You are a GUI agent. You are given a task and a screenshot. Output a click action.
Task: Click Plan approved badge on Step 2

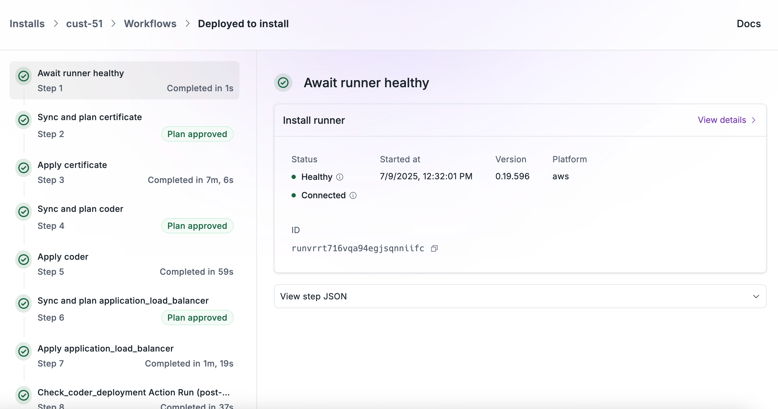tap(197, 134)
